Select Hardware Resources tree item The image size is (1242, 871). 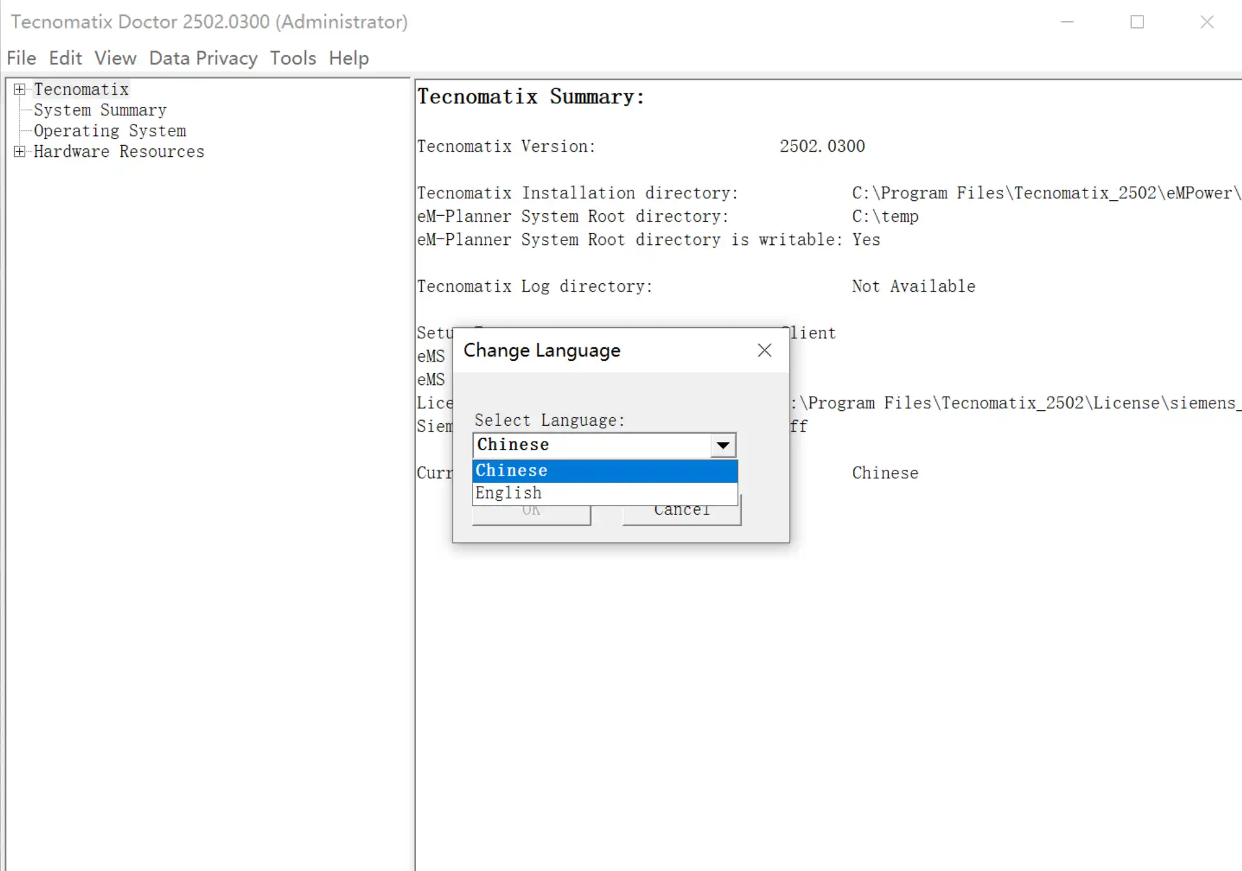[119, 152]
